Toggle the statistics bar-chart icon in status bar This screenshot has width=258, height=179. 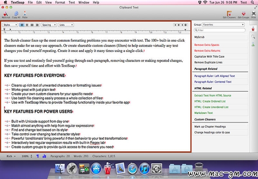[x=44, y=156]
